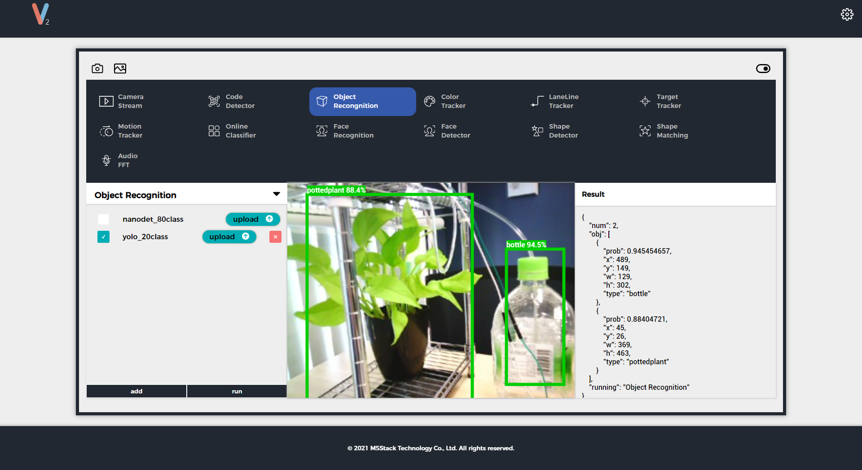Switch to Face Recognition function
862x470 pixels.
(345, 131)
